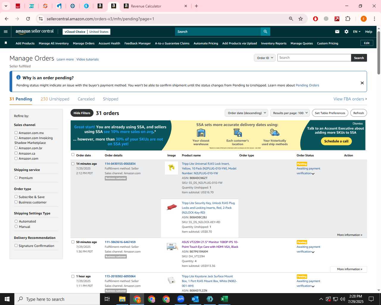Open Zoom from the taskbar

click(181, 299)
